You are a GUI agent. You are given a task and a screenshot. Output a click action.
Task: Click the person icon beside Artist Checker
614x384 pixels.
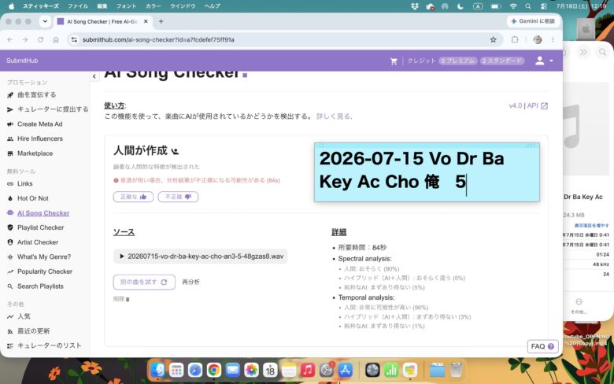(x=10, y=242)
